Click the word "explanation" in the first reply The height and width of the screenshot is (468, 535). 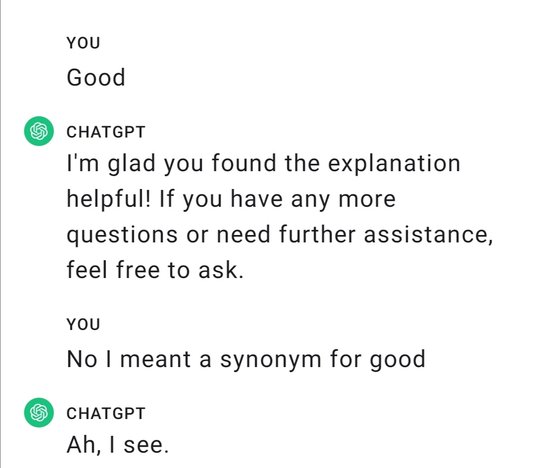click(394, 163)
